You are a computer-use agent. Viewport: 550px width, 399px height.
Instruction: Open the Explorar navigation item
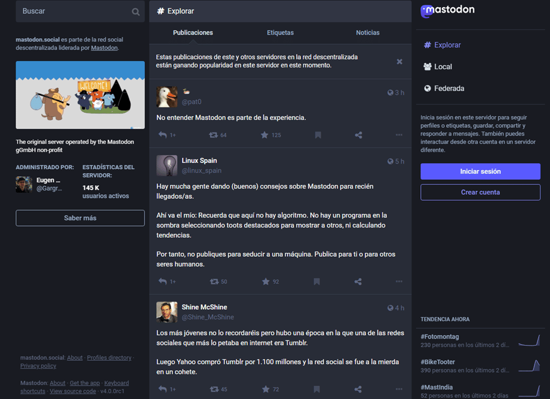(x=442, y=45)
